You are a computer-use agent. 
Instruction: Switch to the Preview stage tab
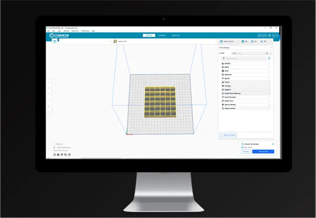(x=162, y=35)
